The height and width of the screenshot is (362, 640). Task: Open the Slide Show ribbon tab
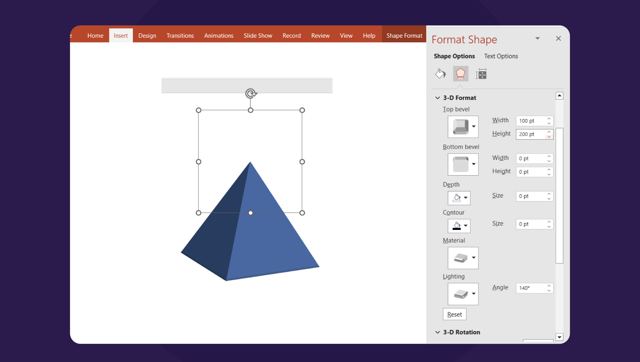(258, 35)
